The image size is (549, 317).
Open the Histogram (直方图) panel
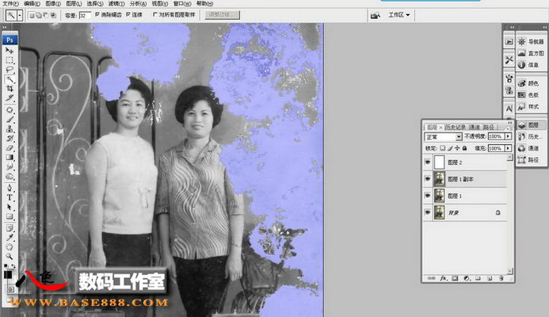pos(532,53)
